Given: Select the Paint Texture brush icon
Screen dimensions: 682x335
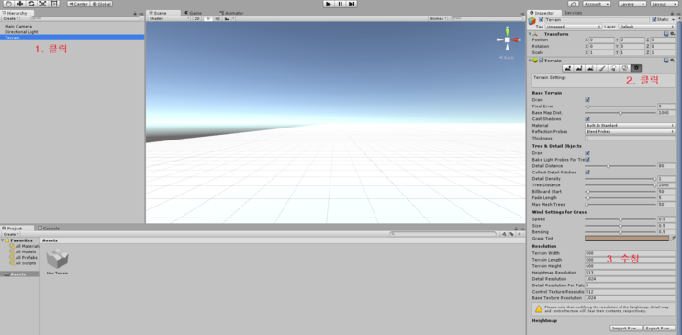Looking at the screenshot, I should (x=602, y=68).
